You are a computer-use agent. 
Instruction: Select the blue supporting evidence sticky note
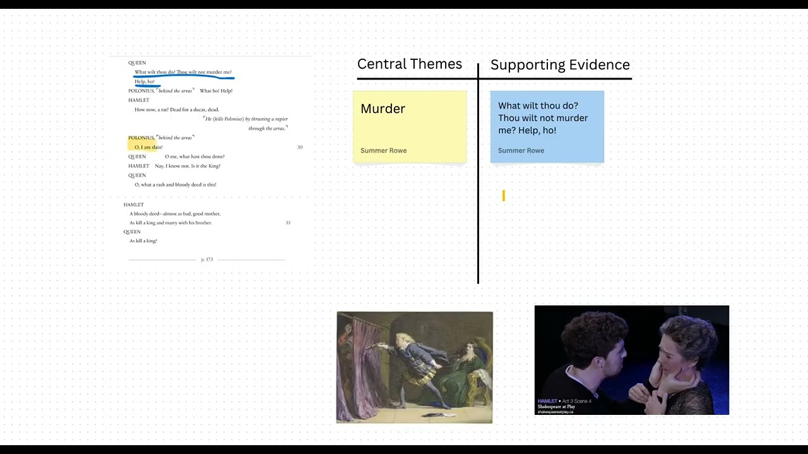(x=547, y=127)
